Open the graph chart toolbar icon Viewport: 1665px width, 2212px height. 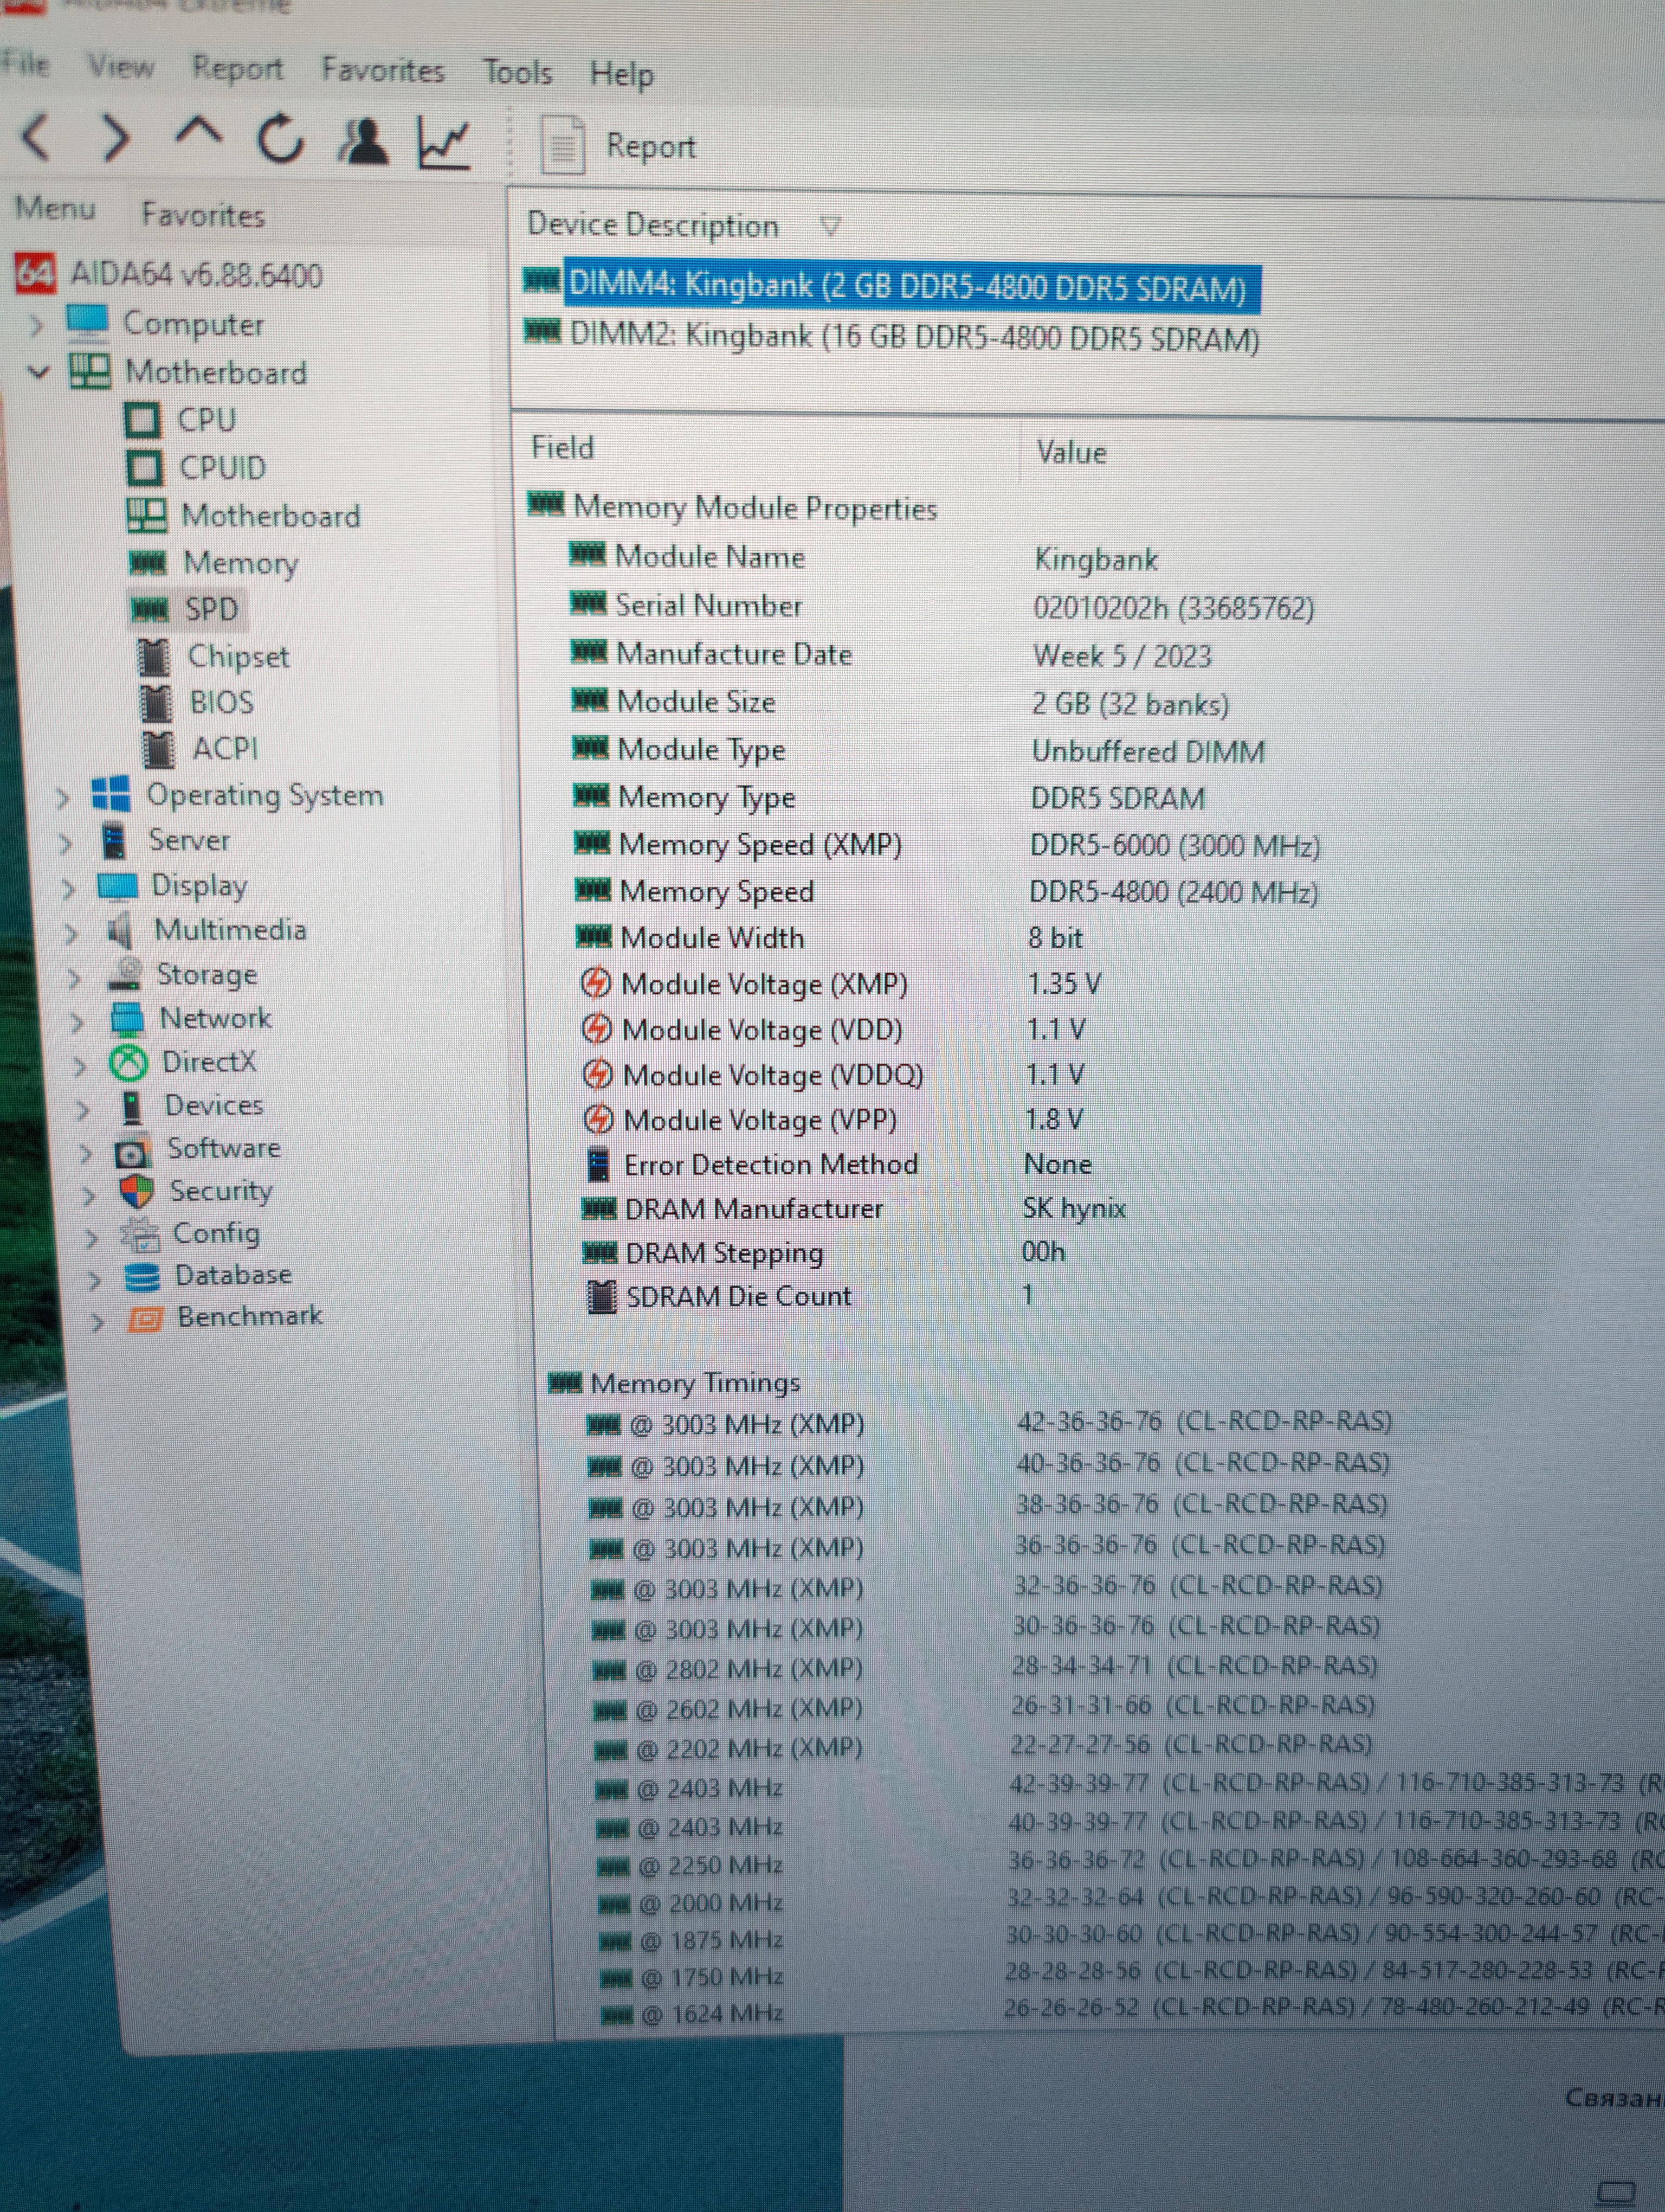444,143
